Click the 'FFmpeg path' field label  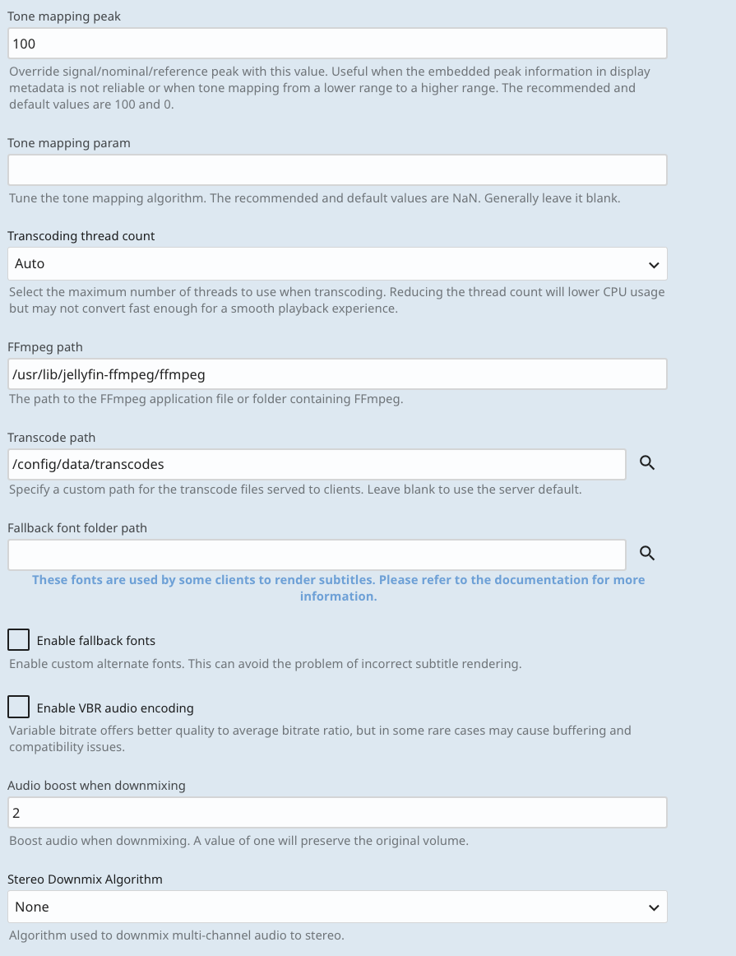click(x=45, y=347)
